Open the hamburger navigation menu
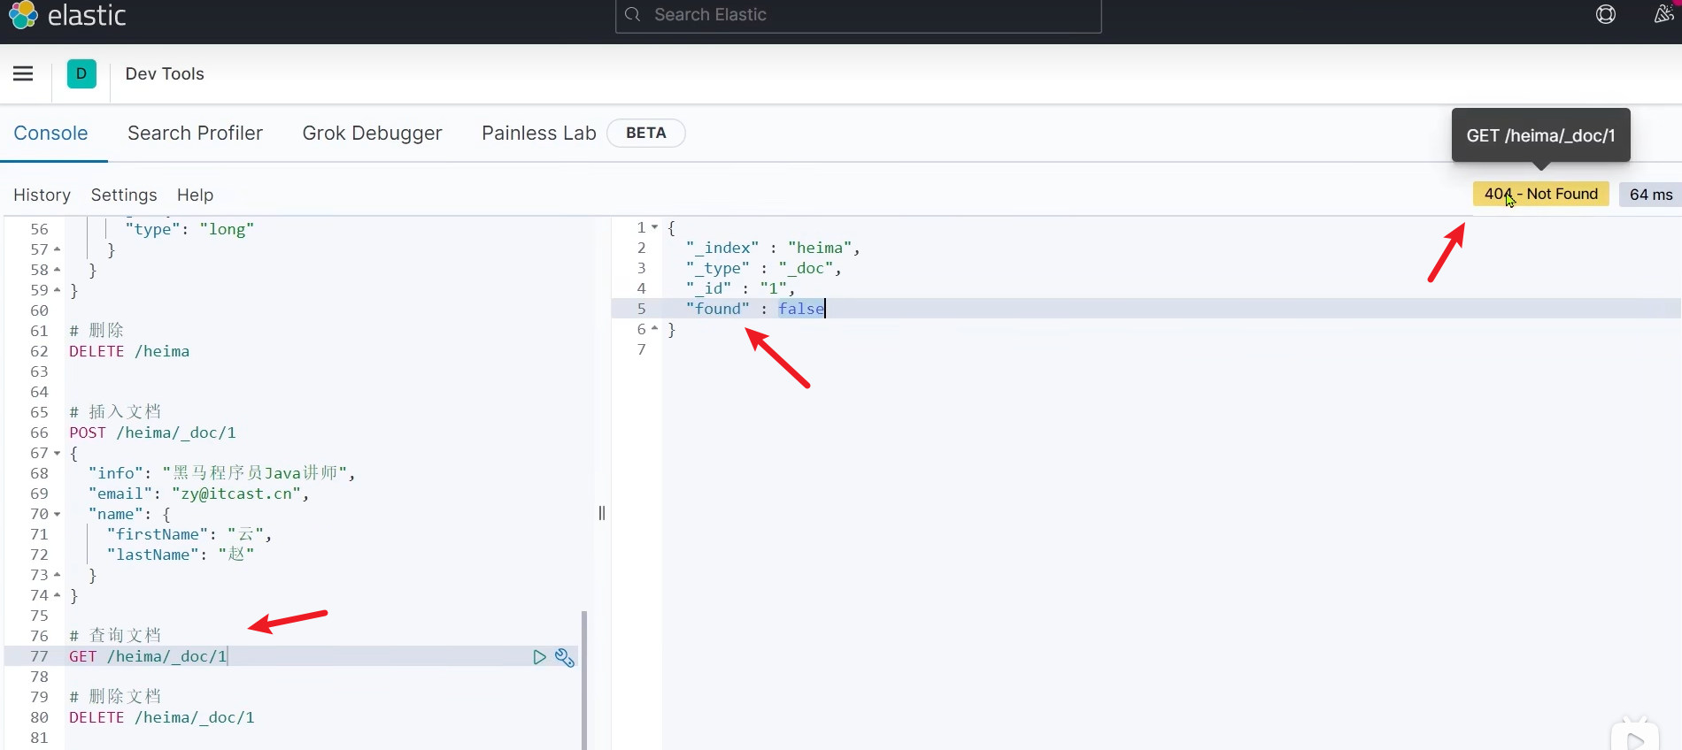 coord(23,73)
